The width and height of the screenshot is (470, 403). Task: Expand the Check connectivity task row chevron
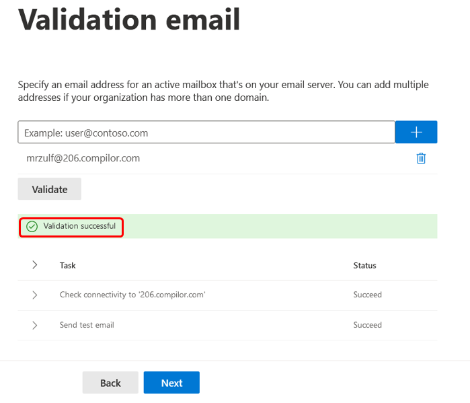[35, 295]
